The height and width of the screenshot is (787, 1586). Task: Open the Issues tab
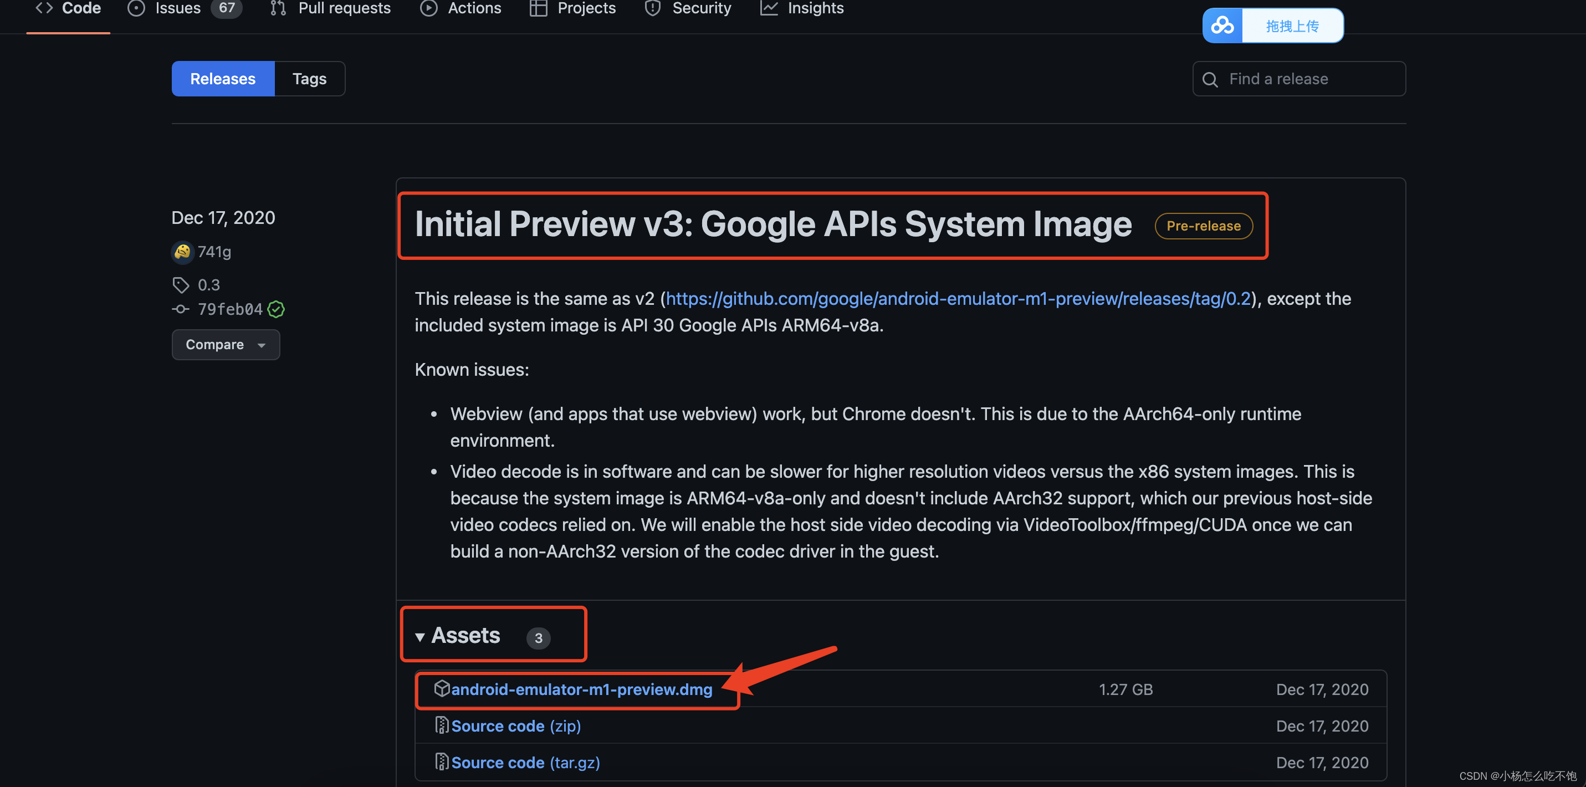177,9
